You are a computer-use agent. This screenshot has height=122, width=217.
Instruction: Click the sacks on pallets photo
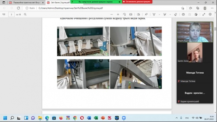(83, 41)
